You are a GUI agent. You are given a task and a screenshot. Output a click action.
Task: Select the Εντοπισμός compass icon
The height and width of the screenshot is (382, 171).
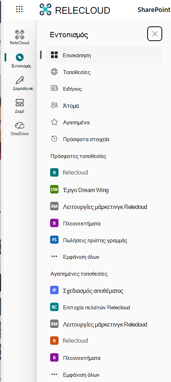[20, 58]
